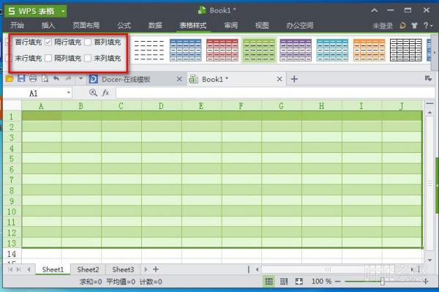Toggle the 末行填充 checkbox

click(8, 59)
